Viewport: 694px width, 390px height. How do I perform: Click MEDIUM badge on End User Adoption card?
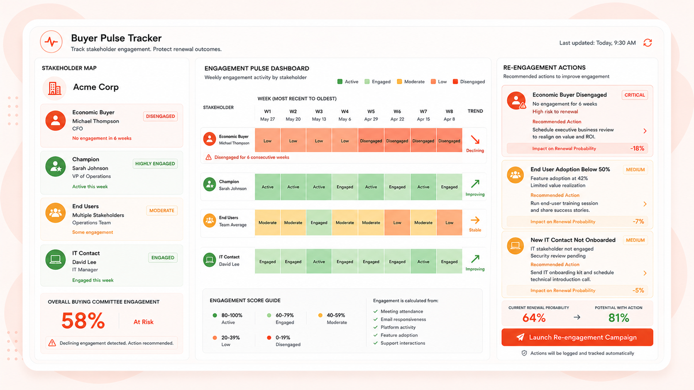(x=635, y=170)
